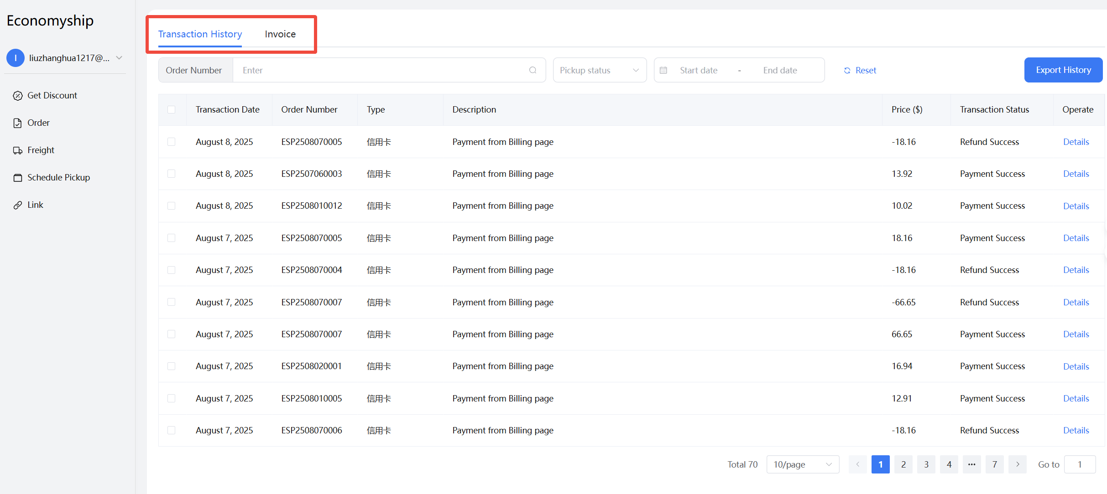Click the Schedule Pickup calendar icon
Image resolution: width=1107 pixels, height=494 pixels.
pos(18,178)
